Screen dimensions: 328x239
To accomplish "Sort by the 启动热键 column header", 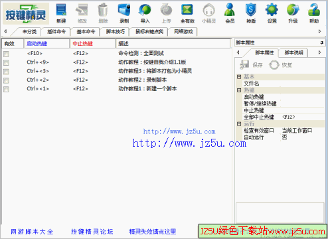I will tap(46, 44).
